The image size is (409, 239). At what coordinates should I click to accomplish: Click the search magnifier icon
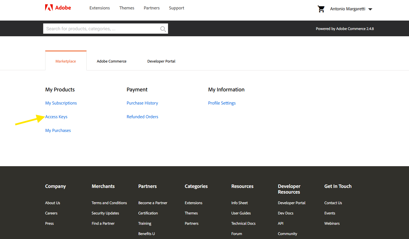[163, 29]
